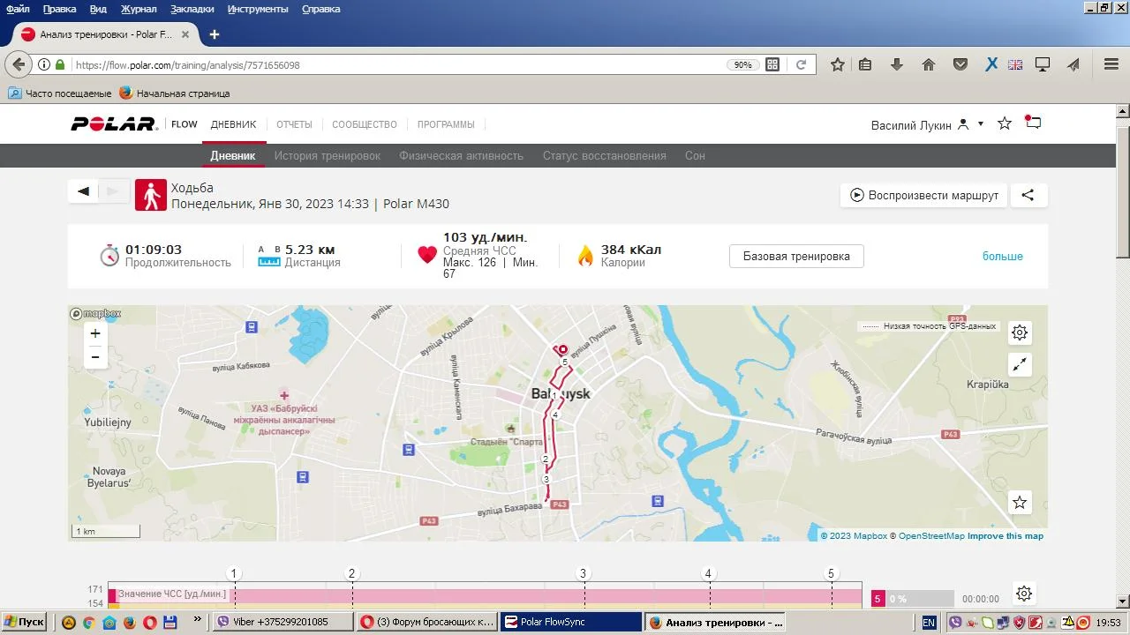Switch to История тренировок tab
Viewport: 1130px width, 635px height.
pyautogui.click(x=327, y=156)
